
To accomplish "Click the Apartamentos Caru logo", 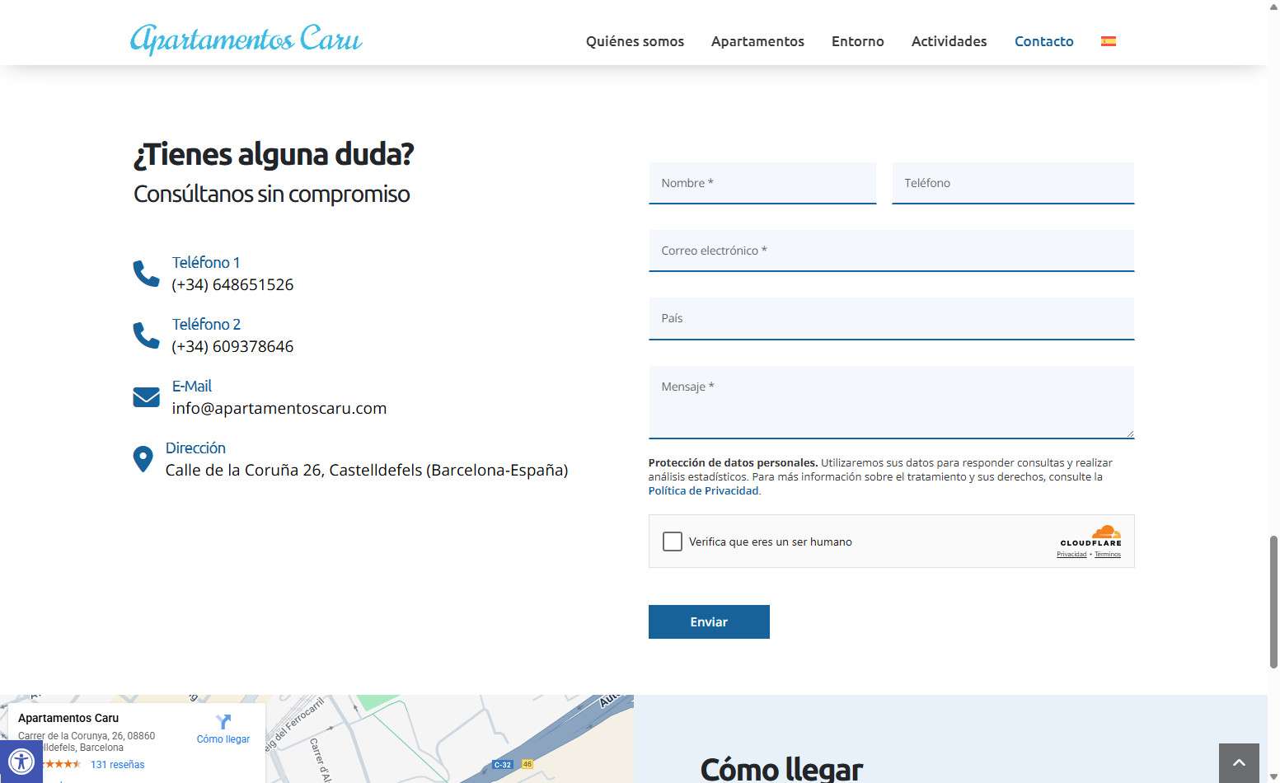I will coord(246,40).
